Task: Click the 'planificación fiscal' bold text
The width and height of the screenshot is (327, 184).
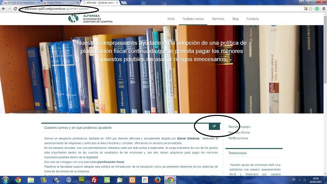Action: click(111, 162)
